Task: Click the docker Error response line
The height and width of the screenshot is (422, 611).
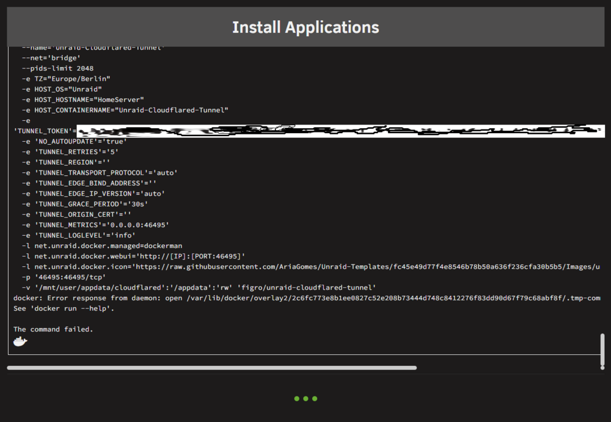Action: tap(307, 298)
